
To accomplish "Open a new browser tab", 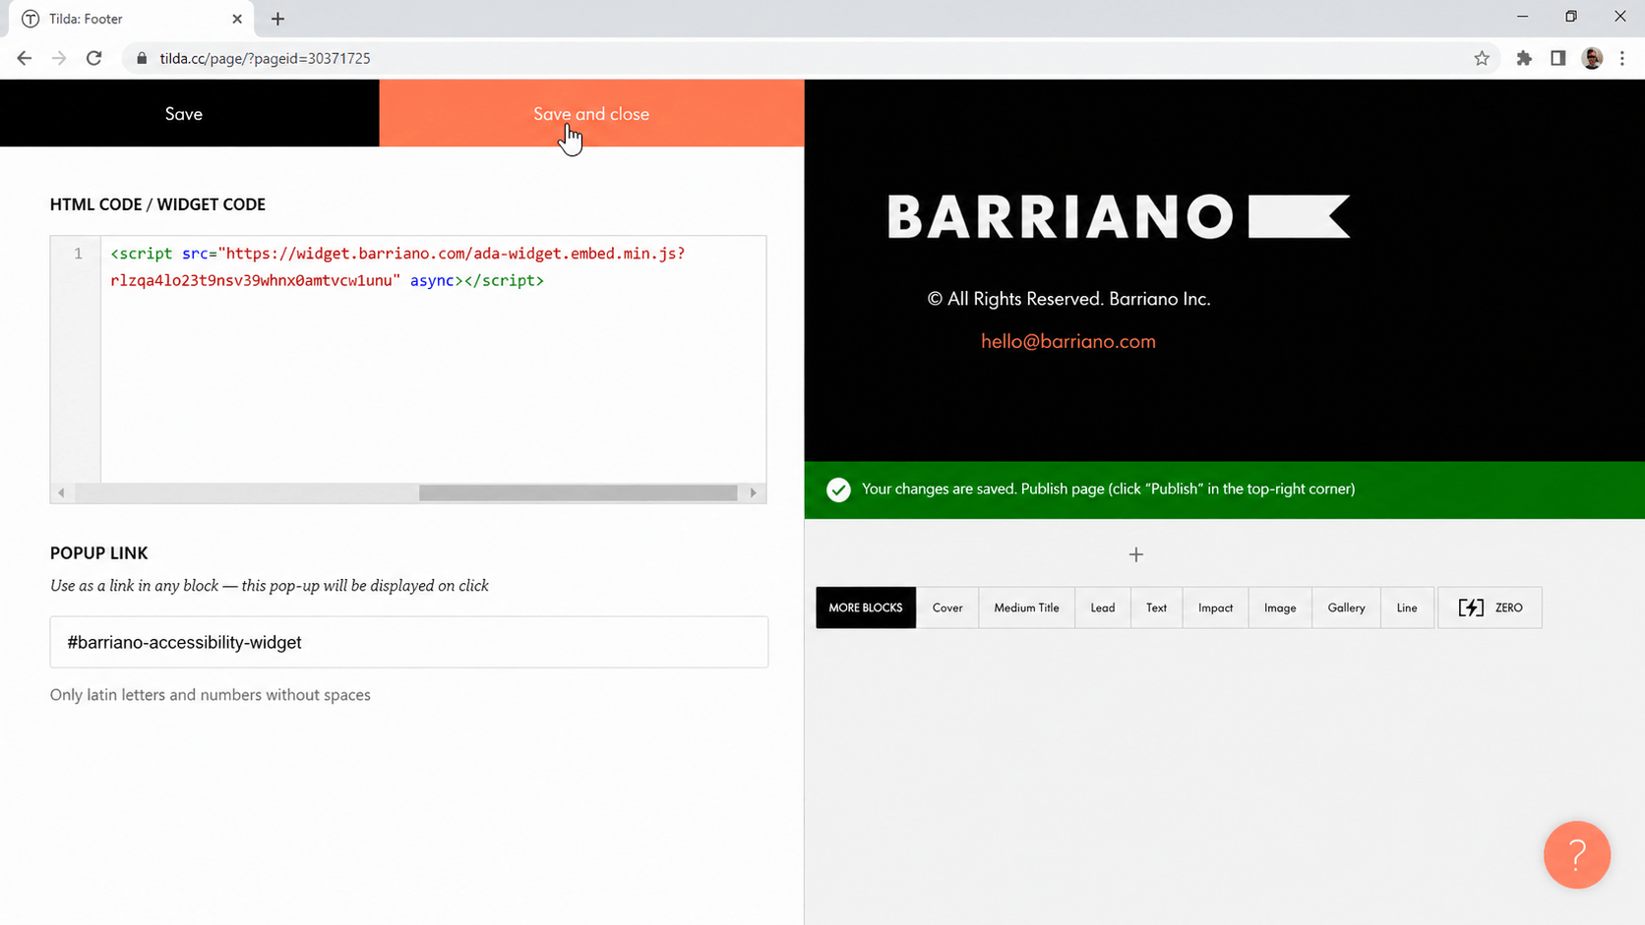I will pos(277,19).
